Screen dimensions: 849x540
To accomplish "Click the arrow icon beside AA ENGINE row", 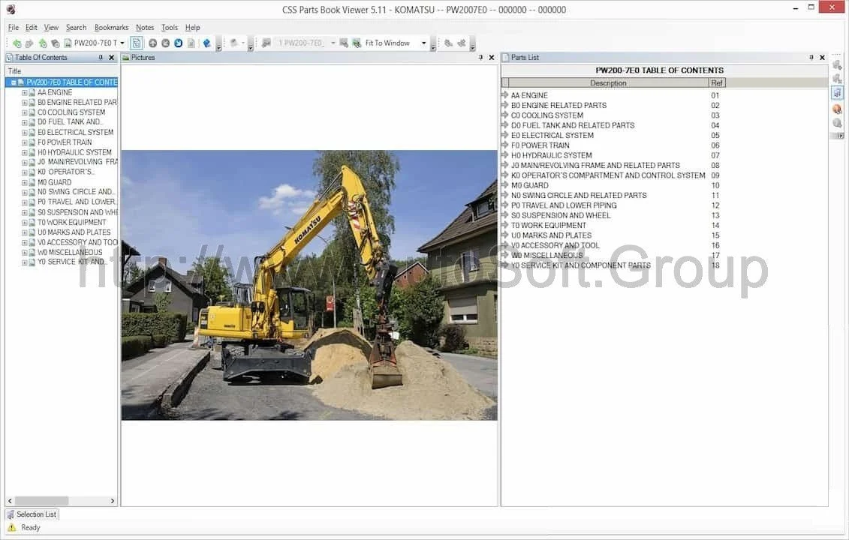I will coord(505,95).
